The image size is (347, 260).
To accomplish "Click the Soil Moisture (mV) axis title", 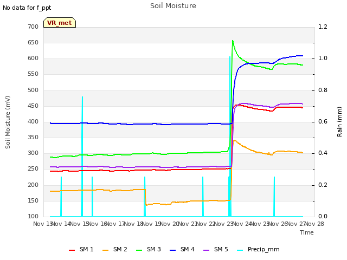I will coord(8,122).
